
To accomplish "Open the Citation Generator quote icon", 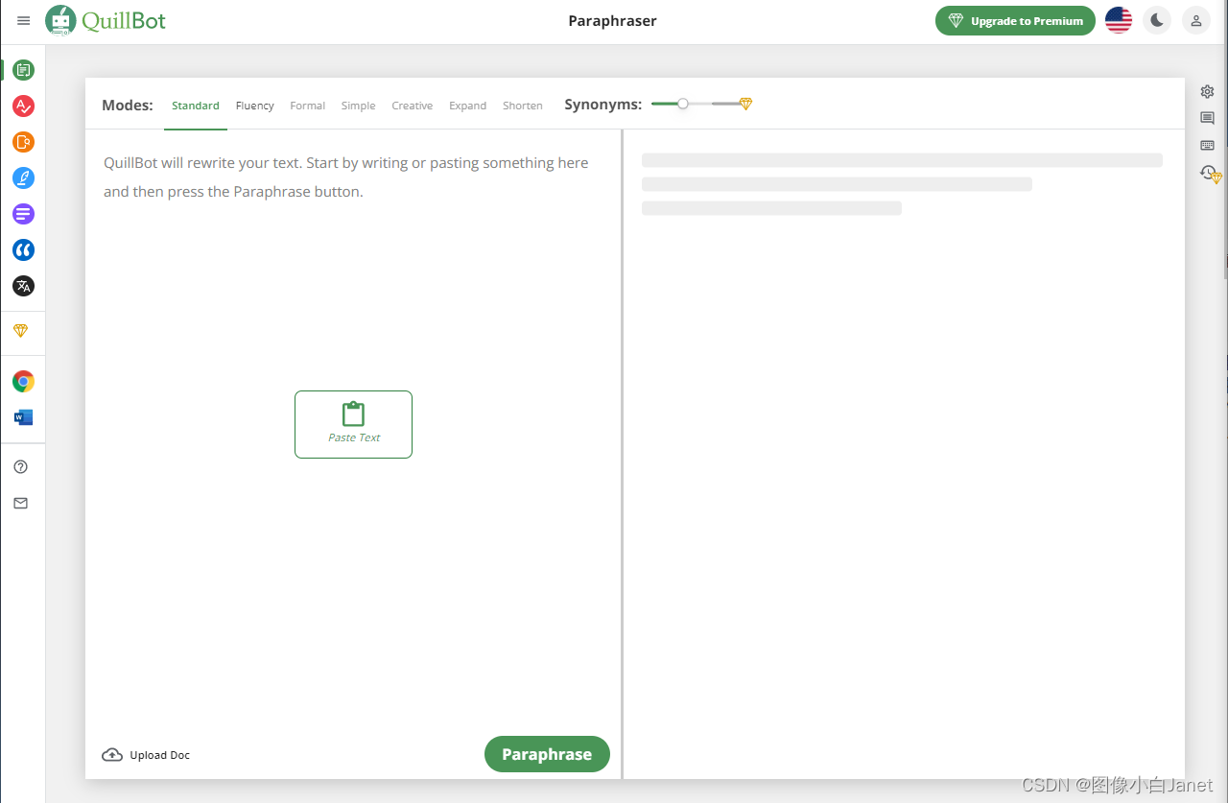I will (x=24, y=249).
